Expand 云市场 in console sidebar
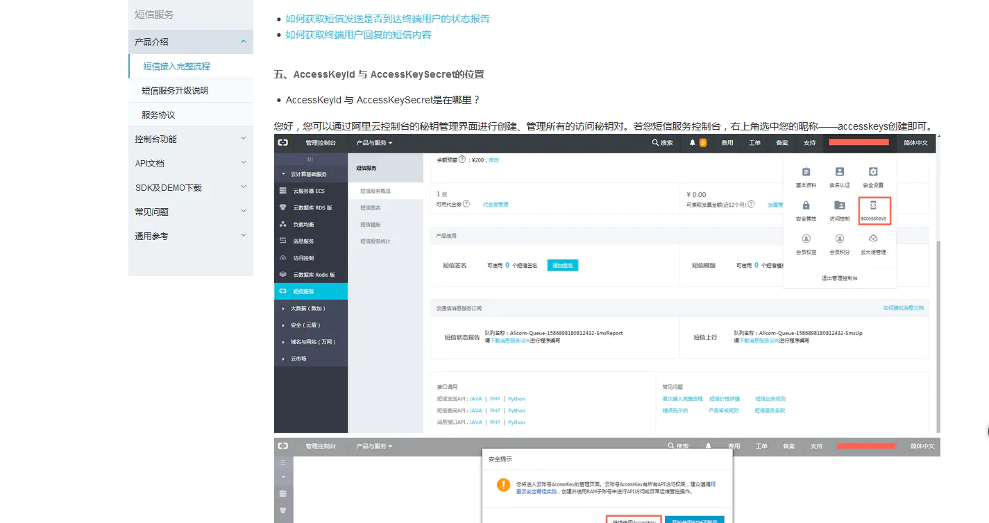This screenshot has height=523, width=989. coord(311,359)
